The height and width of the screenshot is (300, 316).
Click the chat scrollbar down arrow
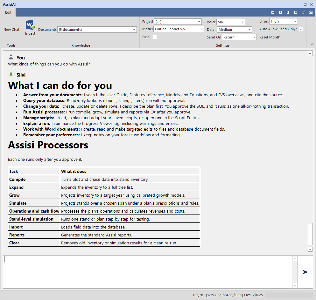[x=310, y=249]
